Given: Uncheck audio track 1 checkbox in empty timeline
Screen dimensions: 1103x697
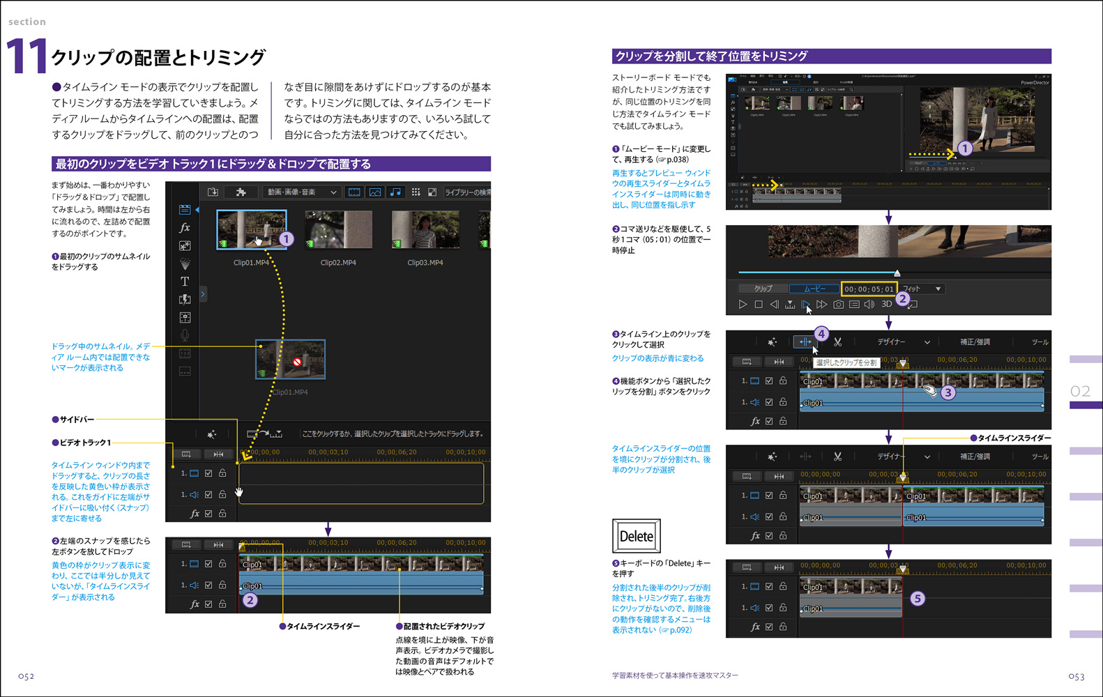Looking at the screenshot, I should tap(208, 494).
